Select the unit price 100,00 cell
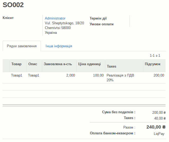The width and height of the screenshot is (169, 142). pos(98,75)
